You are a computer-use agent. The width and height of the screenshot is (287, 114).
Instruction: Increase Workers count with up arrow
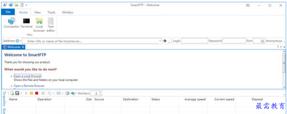pos(100,92)
